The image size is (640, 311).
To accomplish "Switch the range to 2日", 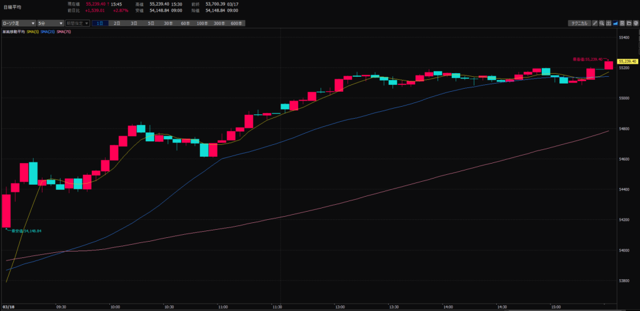I will 117,23.
